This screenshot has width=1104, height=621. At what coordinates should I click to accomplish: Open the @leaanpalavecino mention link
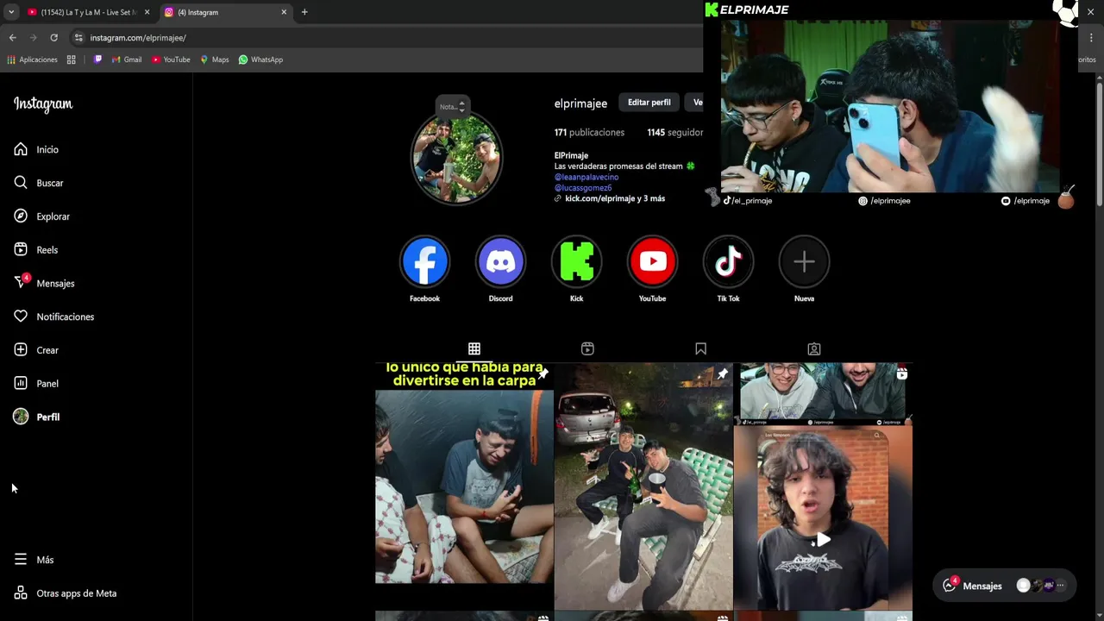point(586,177)
